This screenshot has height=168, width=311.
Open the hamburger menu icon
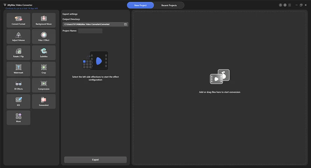[x=290, y=5]
